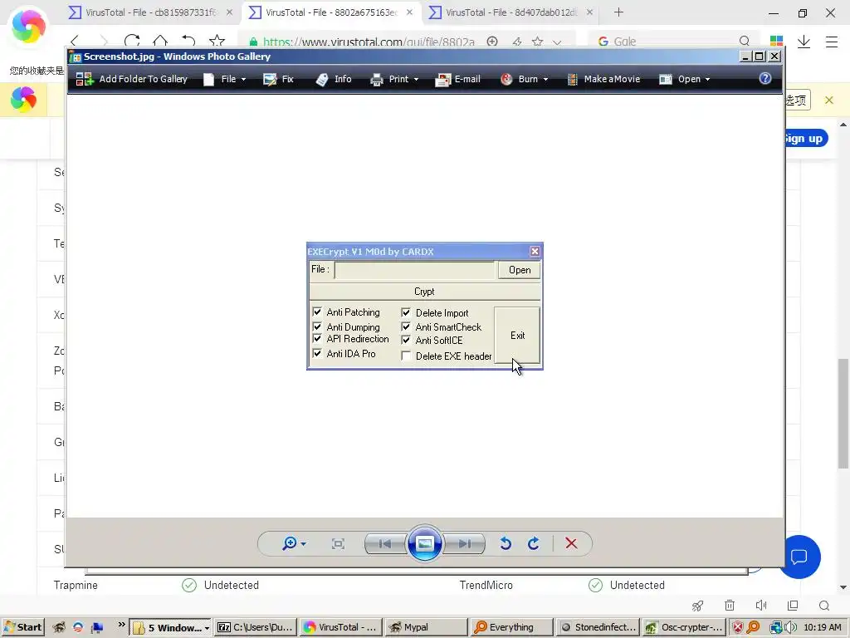Click the favorites star beside home

(217, 41)
